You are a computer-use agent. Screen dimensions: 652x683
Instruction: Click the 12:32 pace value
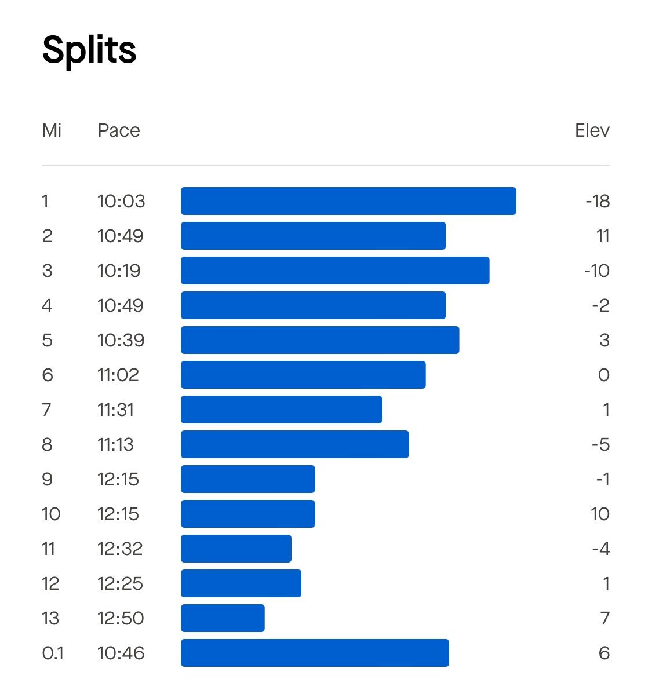coord(120,549)
